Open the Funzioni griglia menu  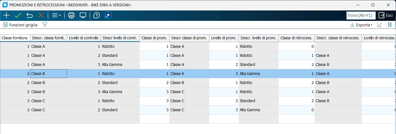(x=20, y=25)
